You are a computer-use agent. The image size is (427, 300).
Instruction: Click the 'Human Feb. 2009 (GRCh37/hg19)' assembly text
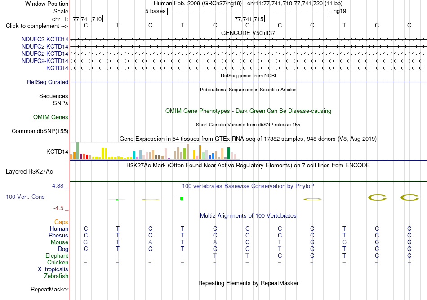pos(197,4)
